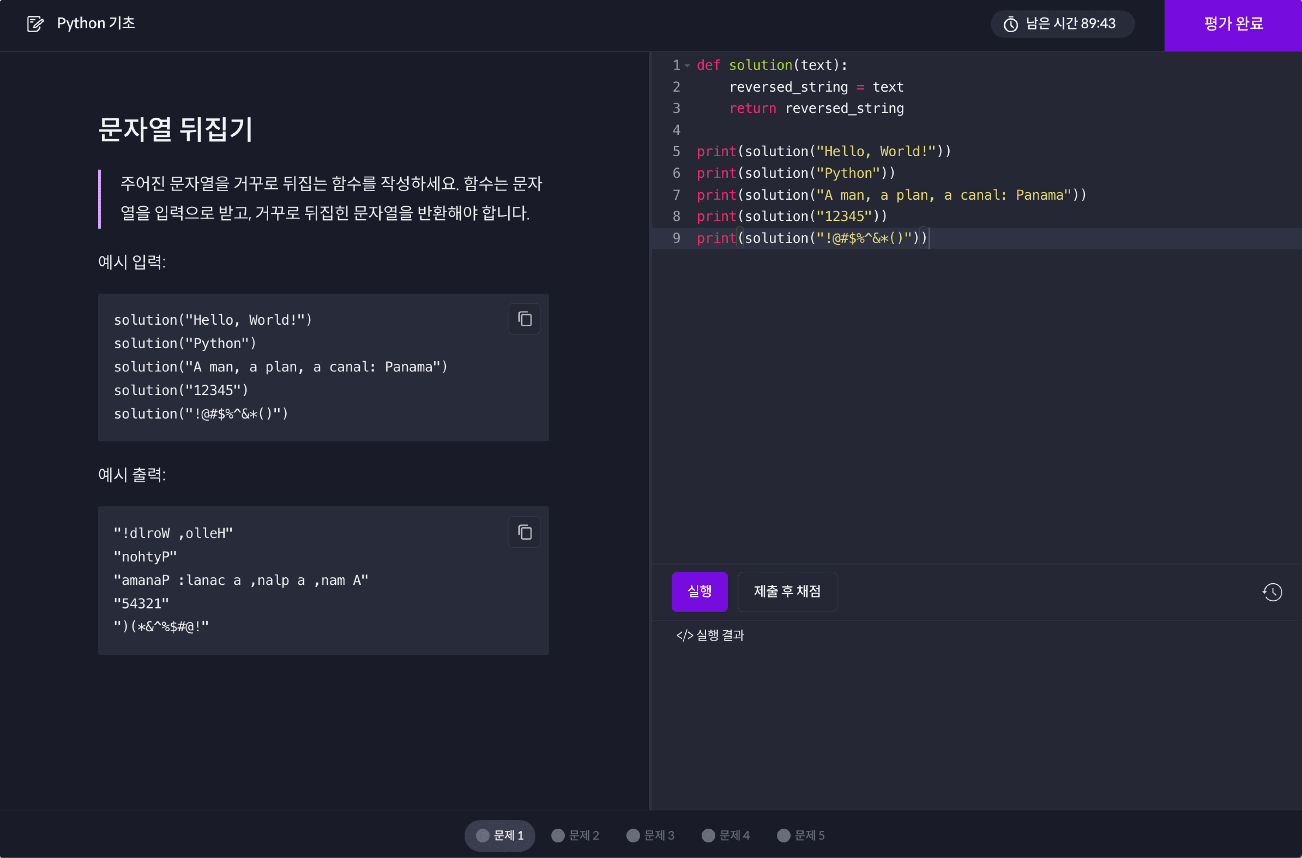Copy the example output code block
The width and height of the screenshot is (1302, 858).
[x=524, y=532]
